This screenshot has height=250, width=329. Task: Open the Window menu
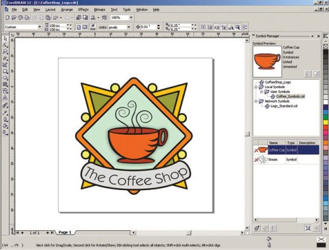pos(142,10)
